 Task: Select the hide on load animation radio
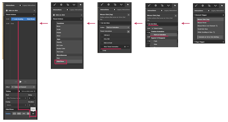tap(102, 43)
